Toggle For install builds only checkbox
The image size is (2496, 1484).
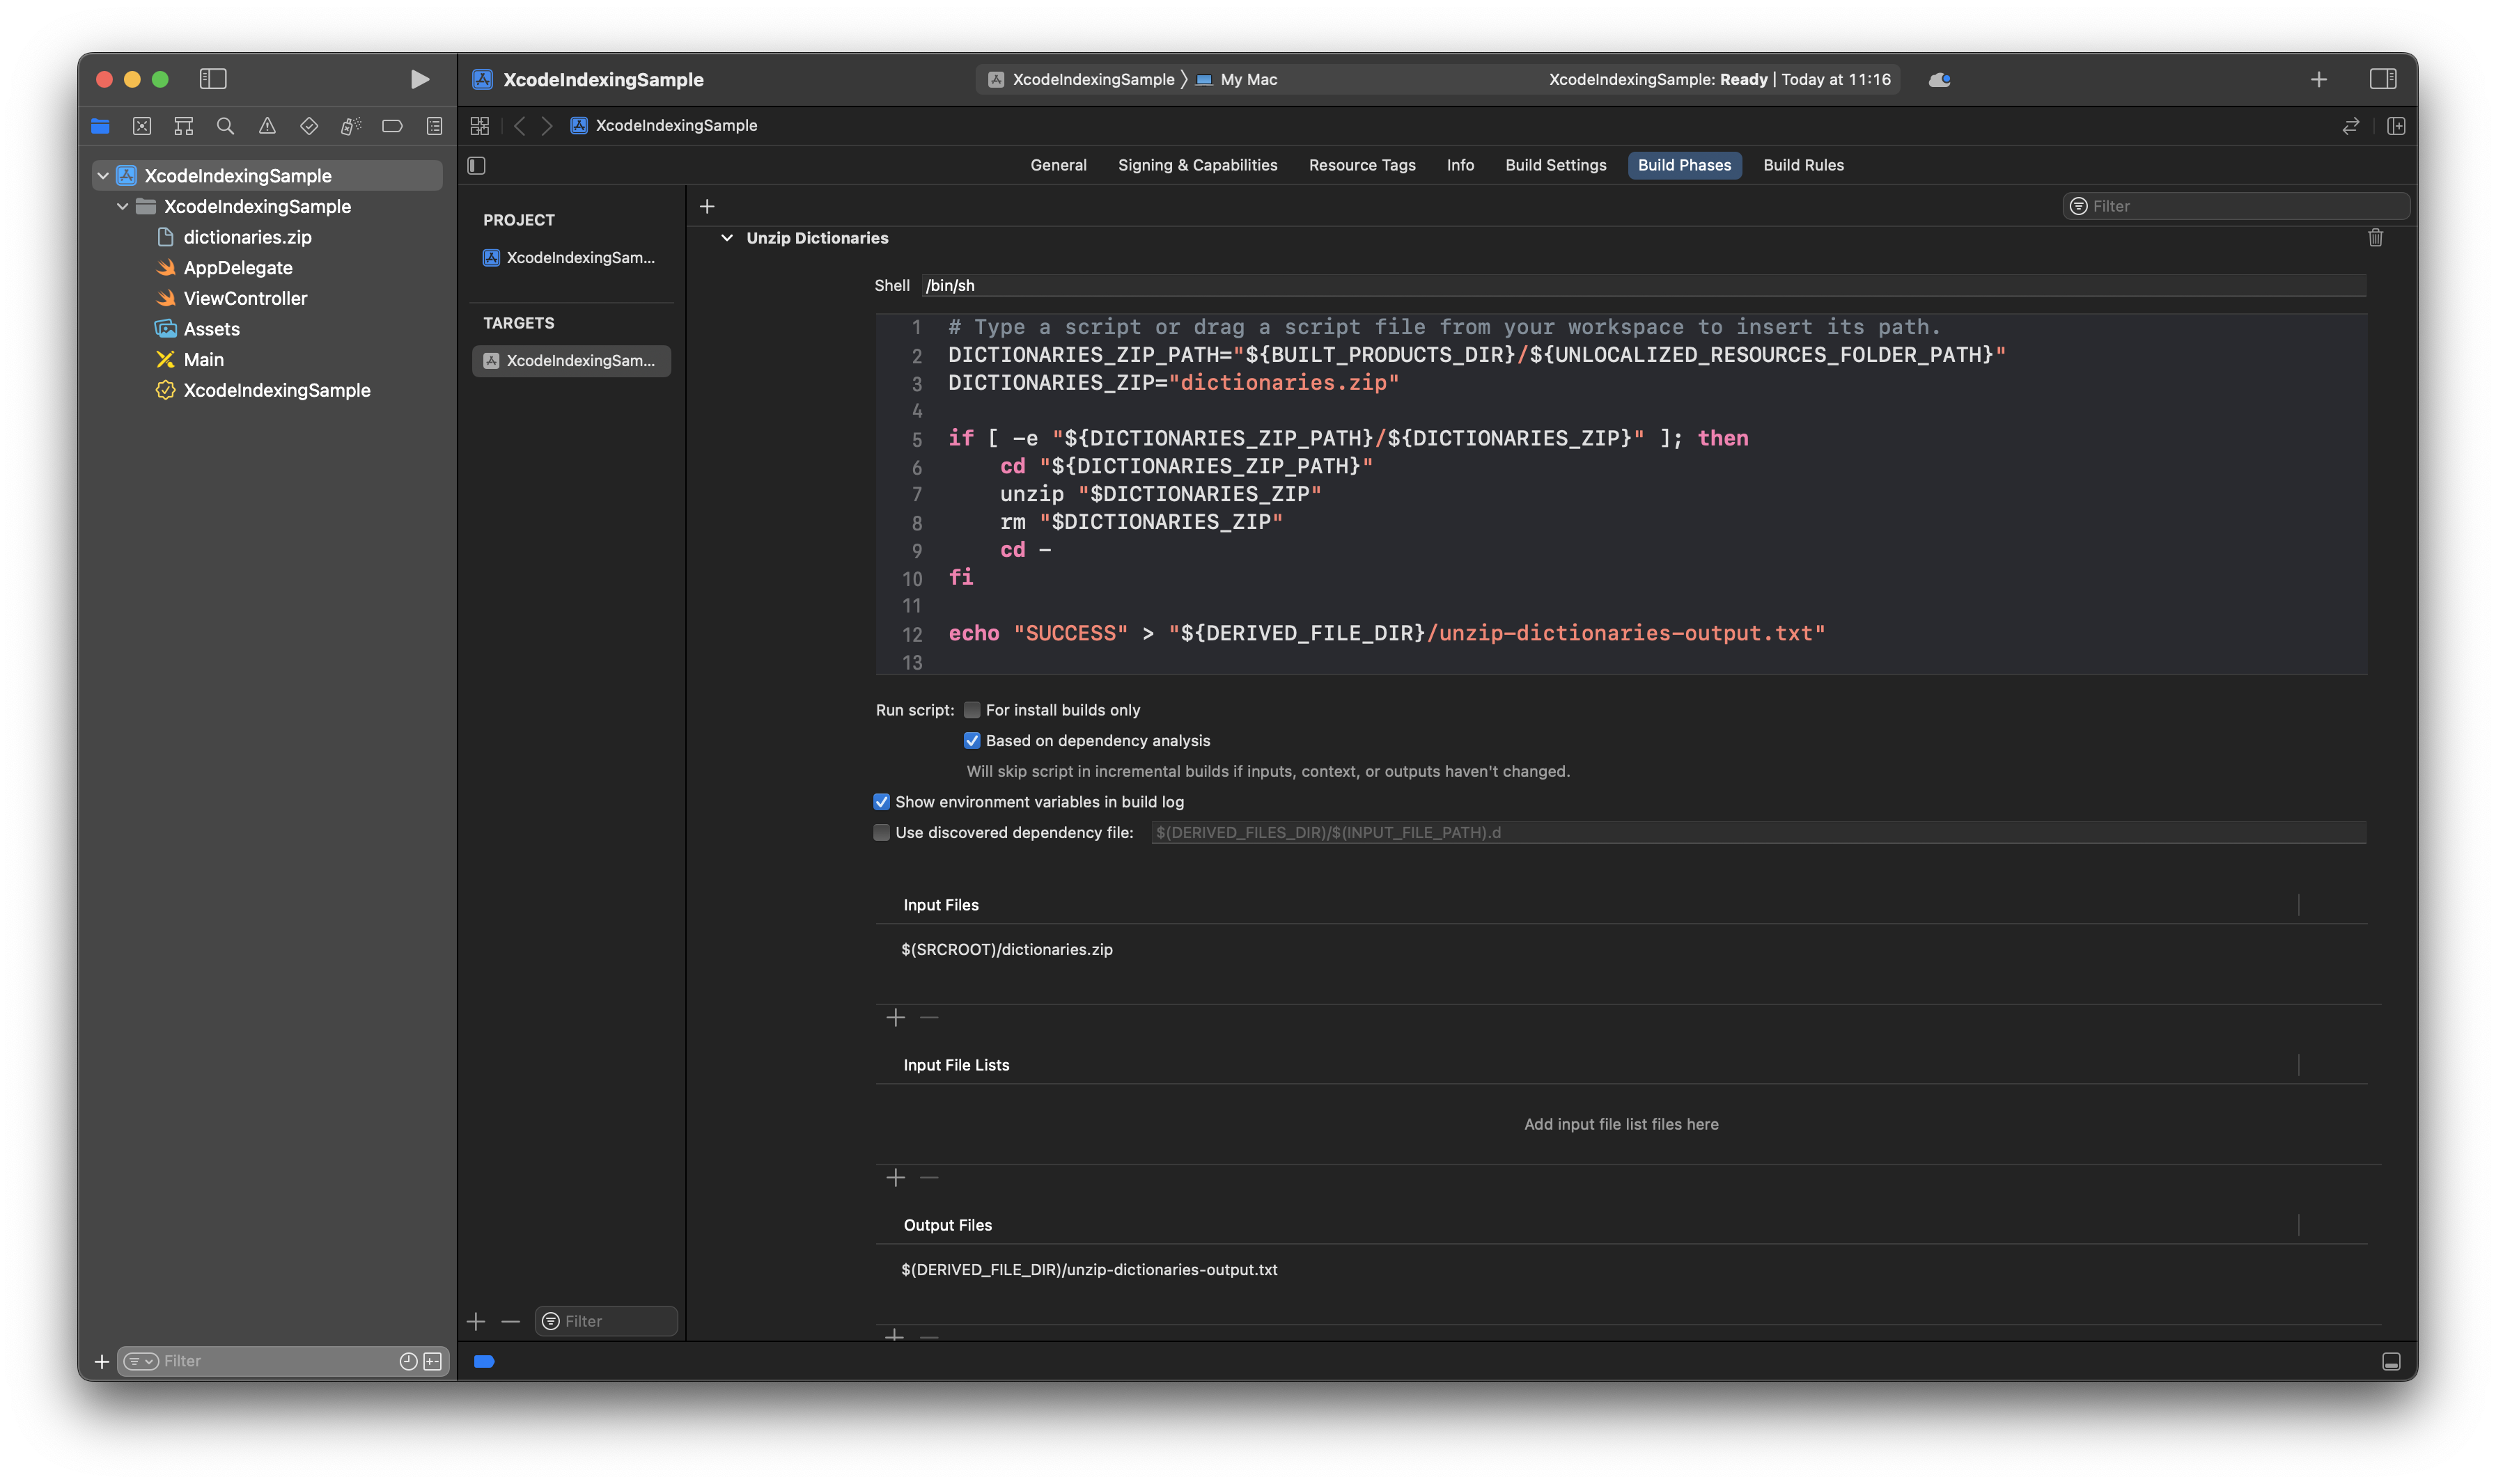coord(972,710)
